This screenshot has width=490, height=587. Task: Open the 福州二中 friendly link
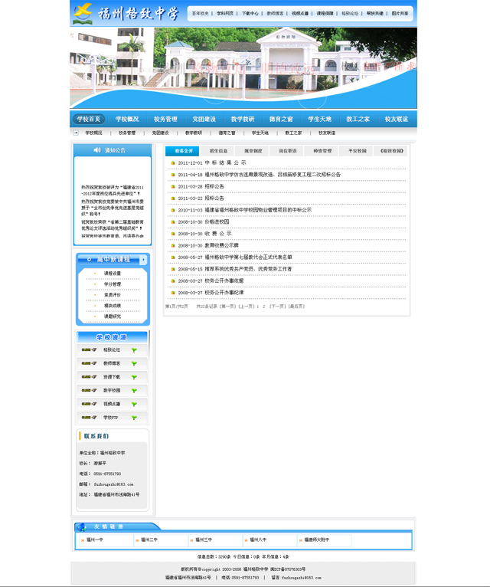point(149,539)
